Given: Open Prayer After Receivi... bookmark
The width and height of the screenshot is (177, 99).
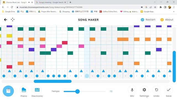Looking at the screenshot, I should 48,12.
